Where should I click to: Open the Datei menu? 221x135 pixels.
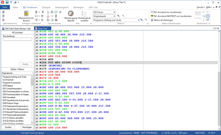tap(5, 7)
